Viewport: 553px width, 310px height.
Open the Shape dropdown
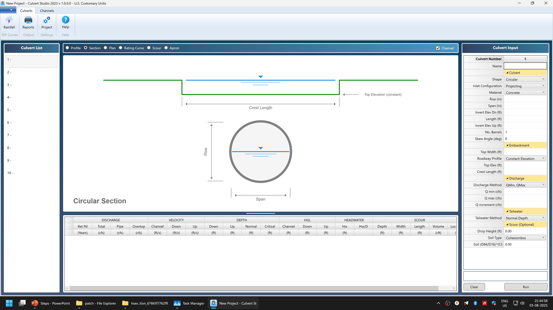point(525,79)
